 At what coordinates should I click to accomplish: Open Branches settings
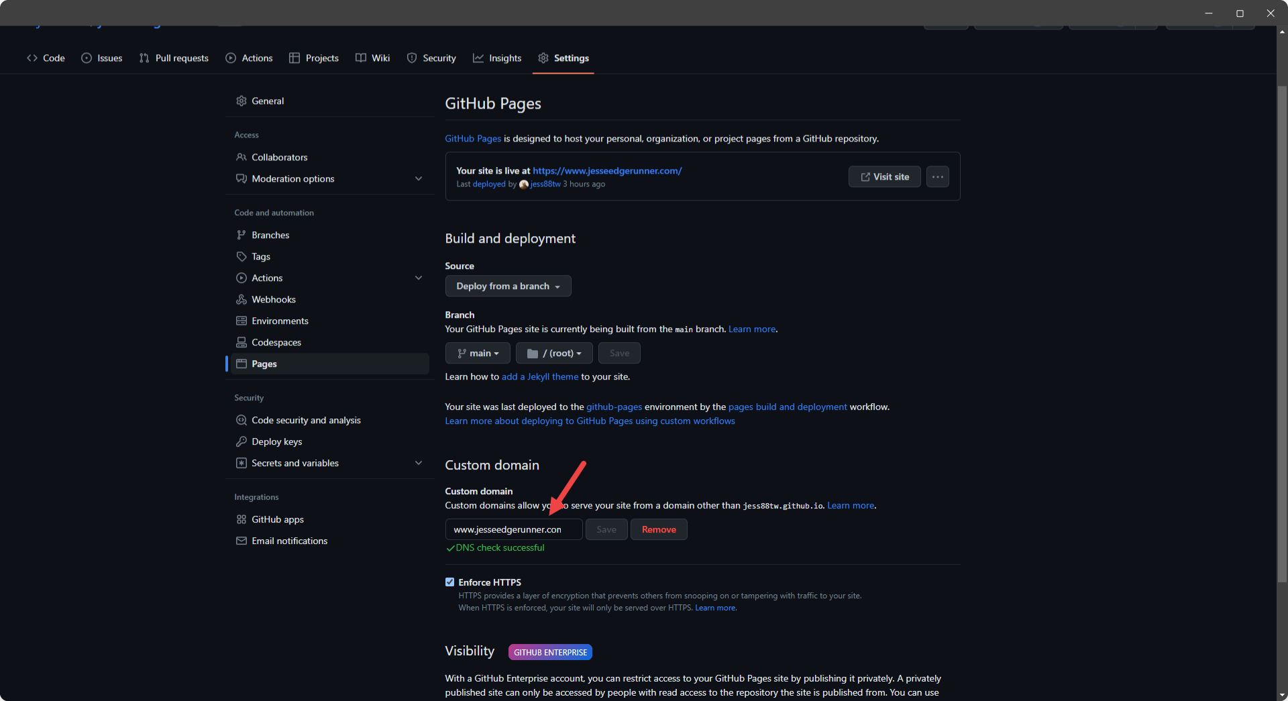(x=330, y=235)
